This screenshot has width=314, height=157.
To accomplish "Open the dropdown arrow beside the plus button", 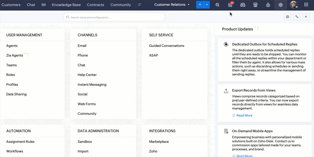I will tap(207, 5).
